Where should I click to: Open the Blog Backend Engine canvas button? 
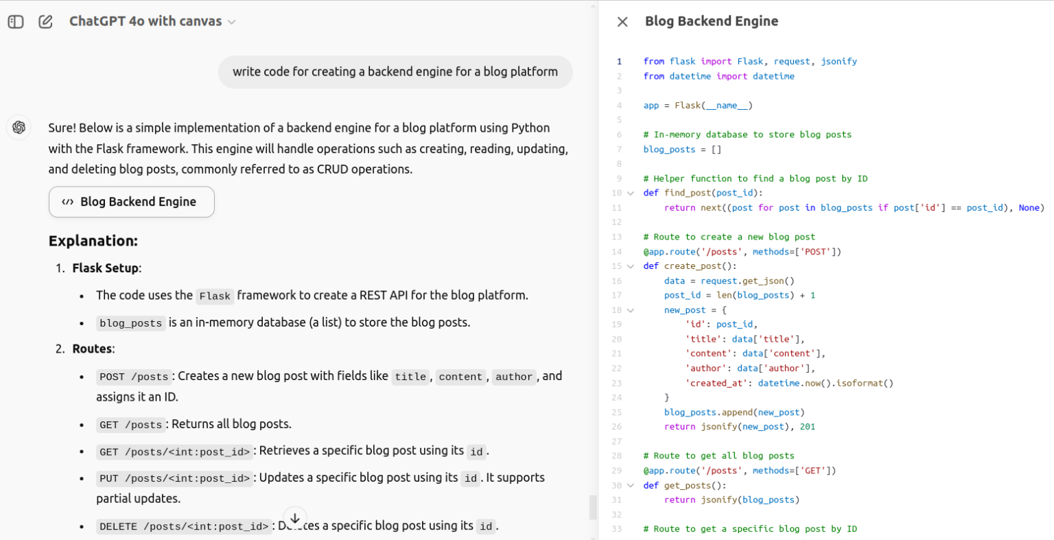click(132, 202)
